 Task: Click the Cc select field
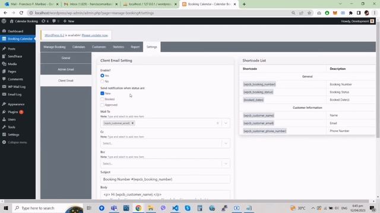[165, 143]
